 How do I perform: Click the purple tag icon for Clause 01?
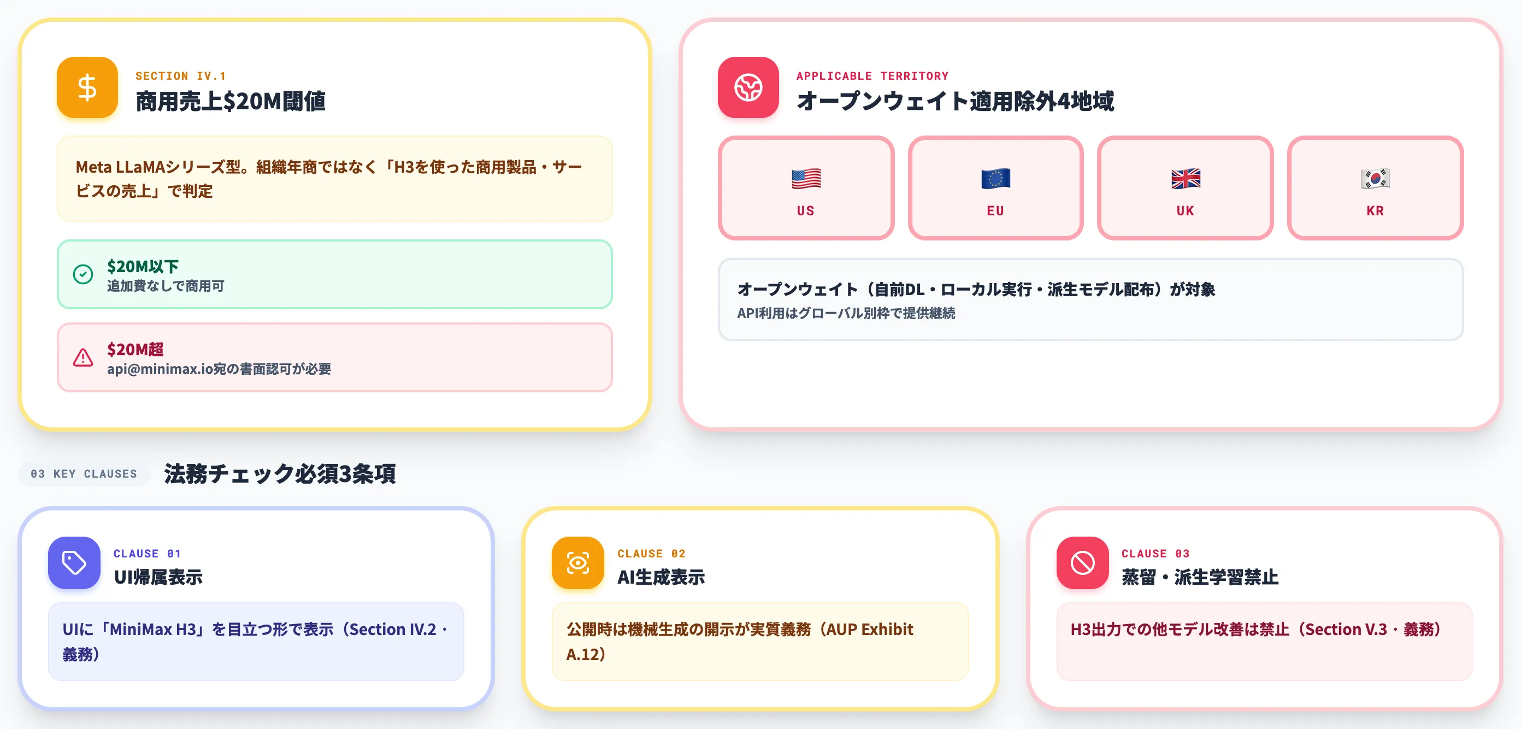click(74, 562)
